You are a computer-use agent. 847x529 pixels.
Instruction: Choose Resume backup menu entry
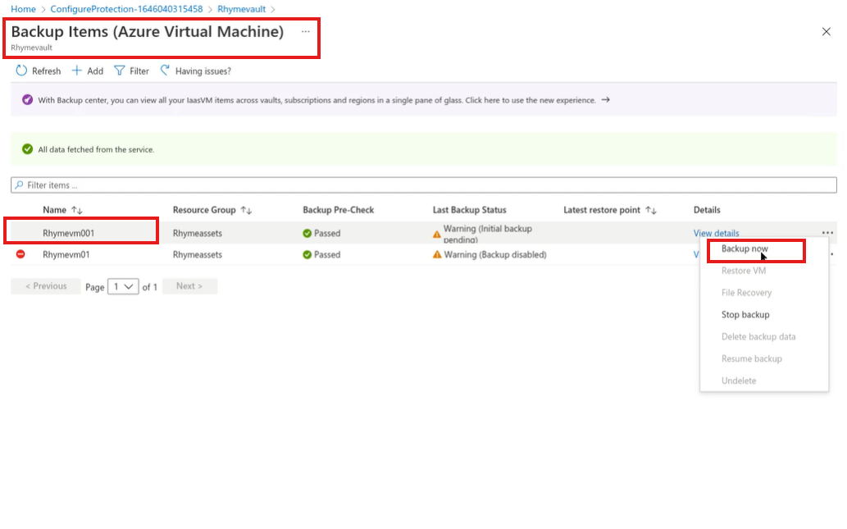coord(751,358)
